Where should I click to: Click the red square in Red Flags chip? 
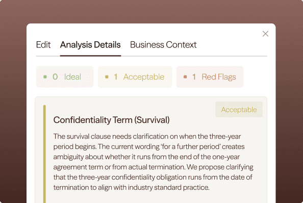[185, 77]
